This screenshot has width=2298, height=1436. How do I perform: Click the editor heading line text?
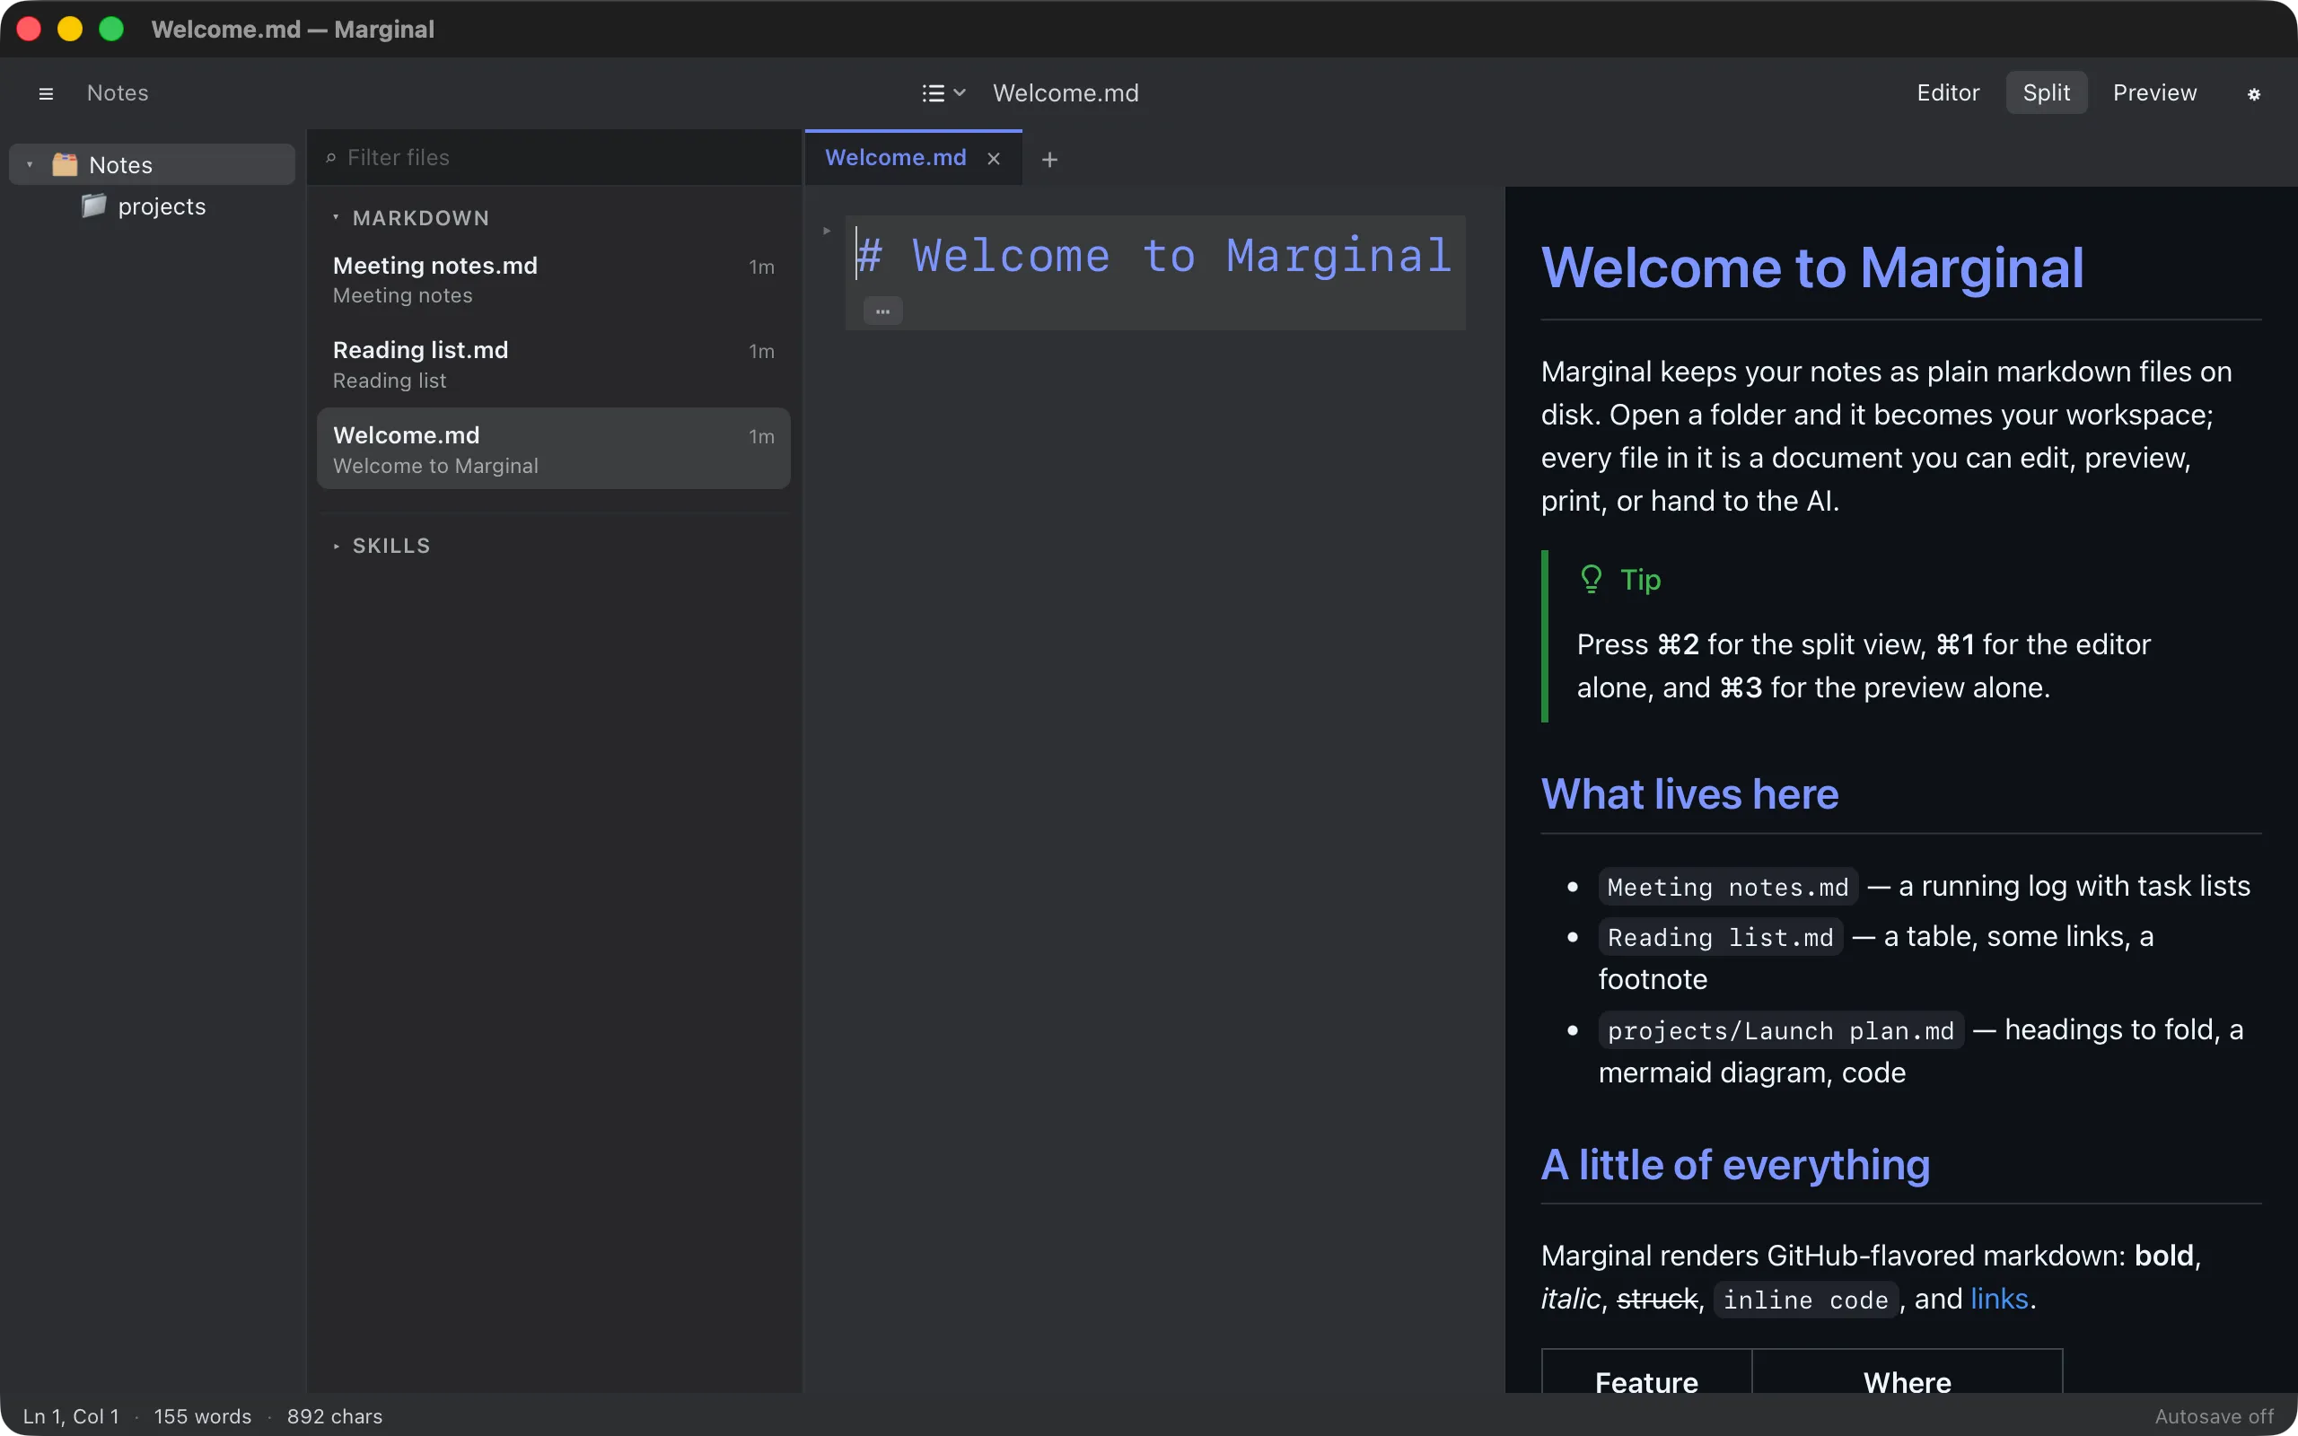pos(1153,256)
